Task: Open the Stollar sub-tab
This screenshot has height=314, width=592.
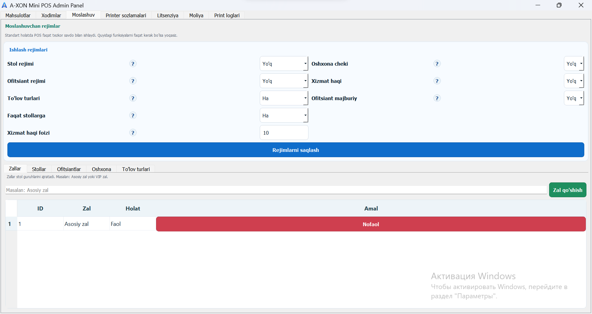Action: pos(39,169)
